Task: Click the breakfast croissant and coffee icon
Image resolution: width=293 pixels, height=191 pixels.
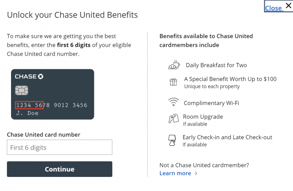Action: pos(174,65)
